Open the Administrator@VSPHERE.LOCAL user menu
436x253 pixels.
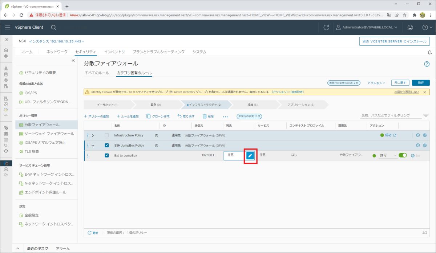(366, 27)
